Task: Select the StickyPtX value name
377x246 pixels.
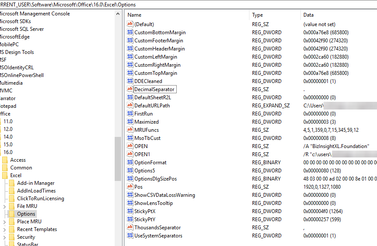Action: [145, 211]
